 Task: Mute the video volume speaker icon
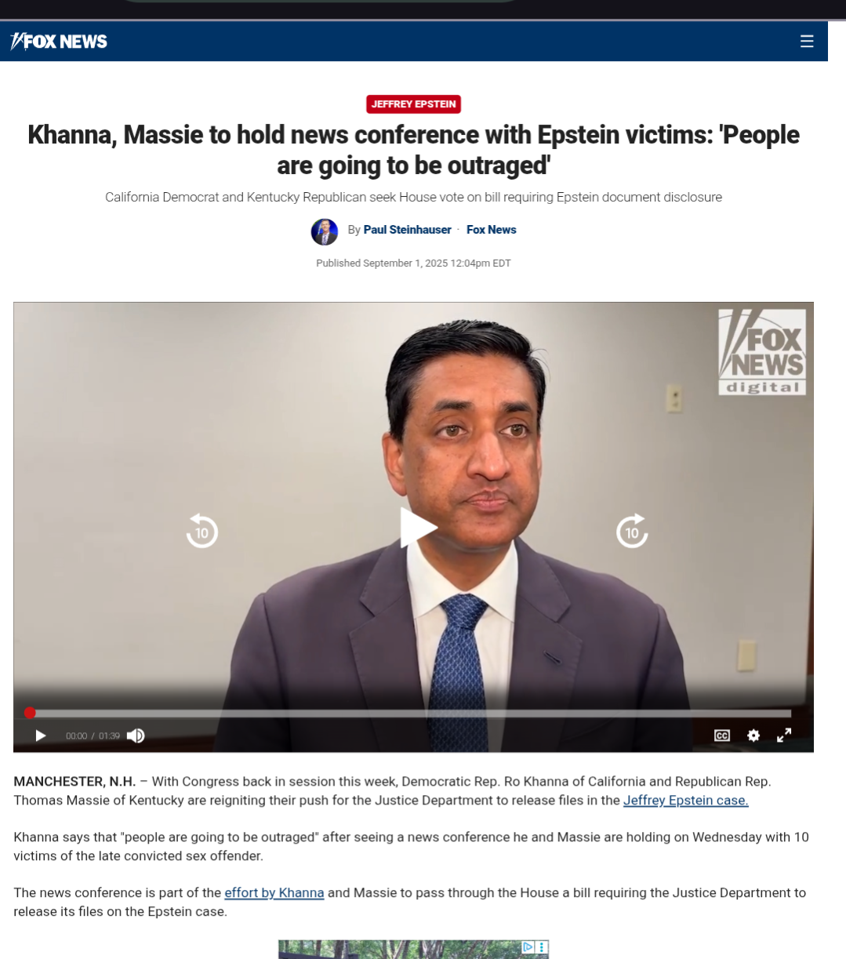(x=136, y=736)
